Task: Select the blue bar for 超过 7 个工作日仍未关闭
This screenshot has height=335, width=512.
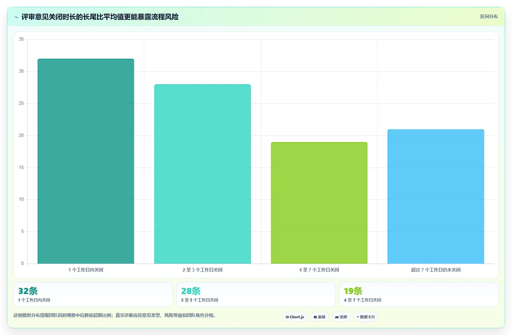Action: [436, 196]
